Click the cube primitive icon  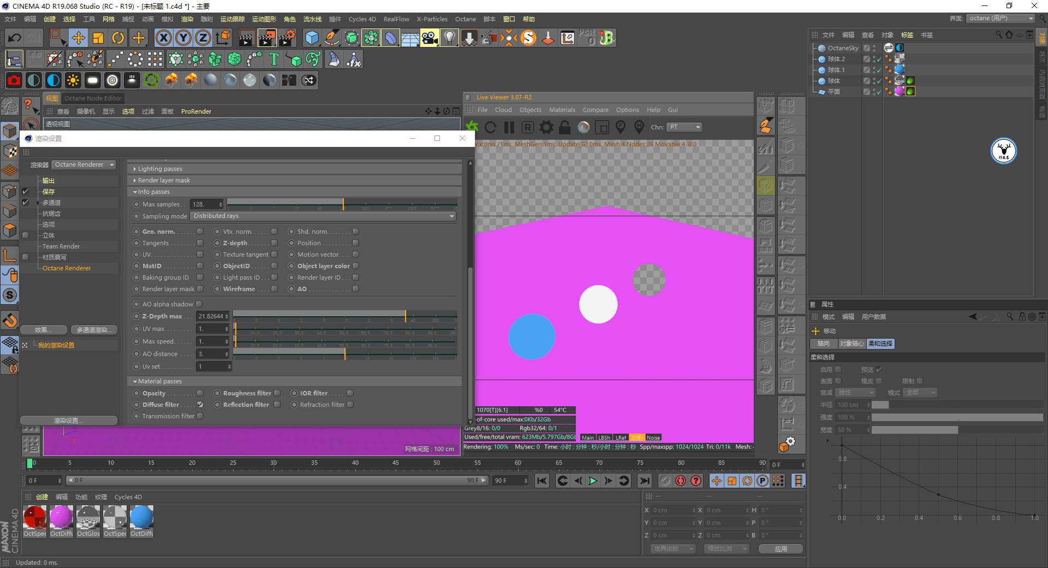click(x=312, y=38)
